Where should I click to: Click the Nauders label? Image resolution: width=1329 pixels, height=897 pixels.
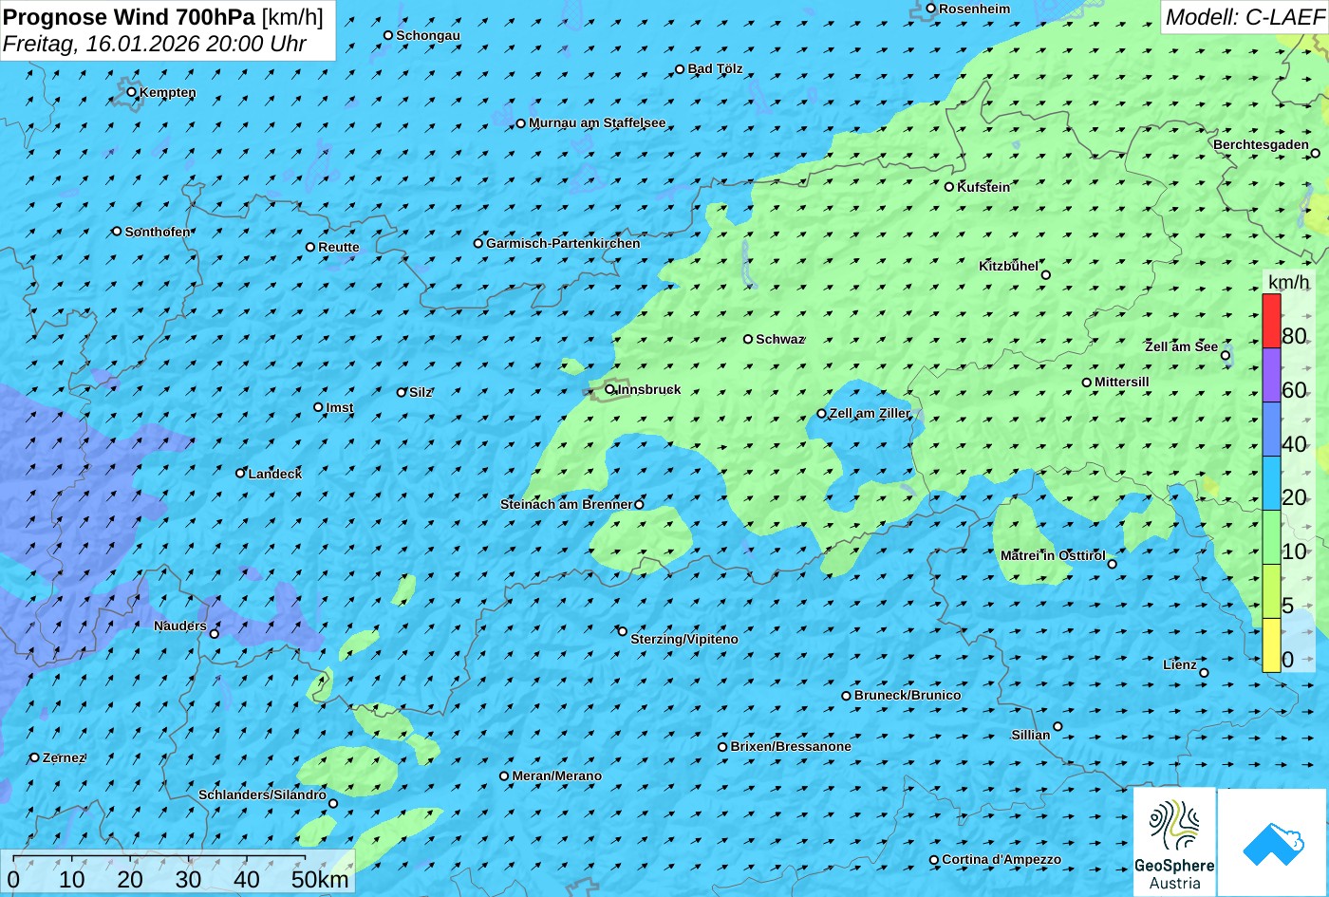click(x=180, y=626)
